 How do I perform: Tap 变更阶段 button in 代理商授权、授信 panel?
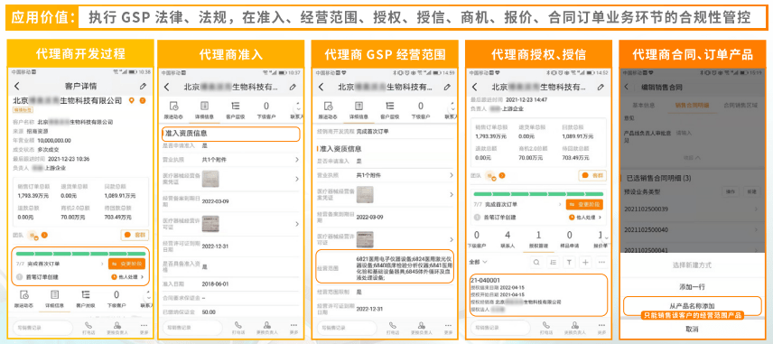584,205
